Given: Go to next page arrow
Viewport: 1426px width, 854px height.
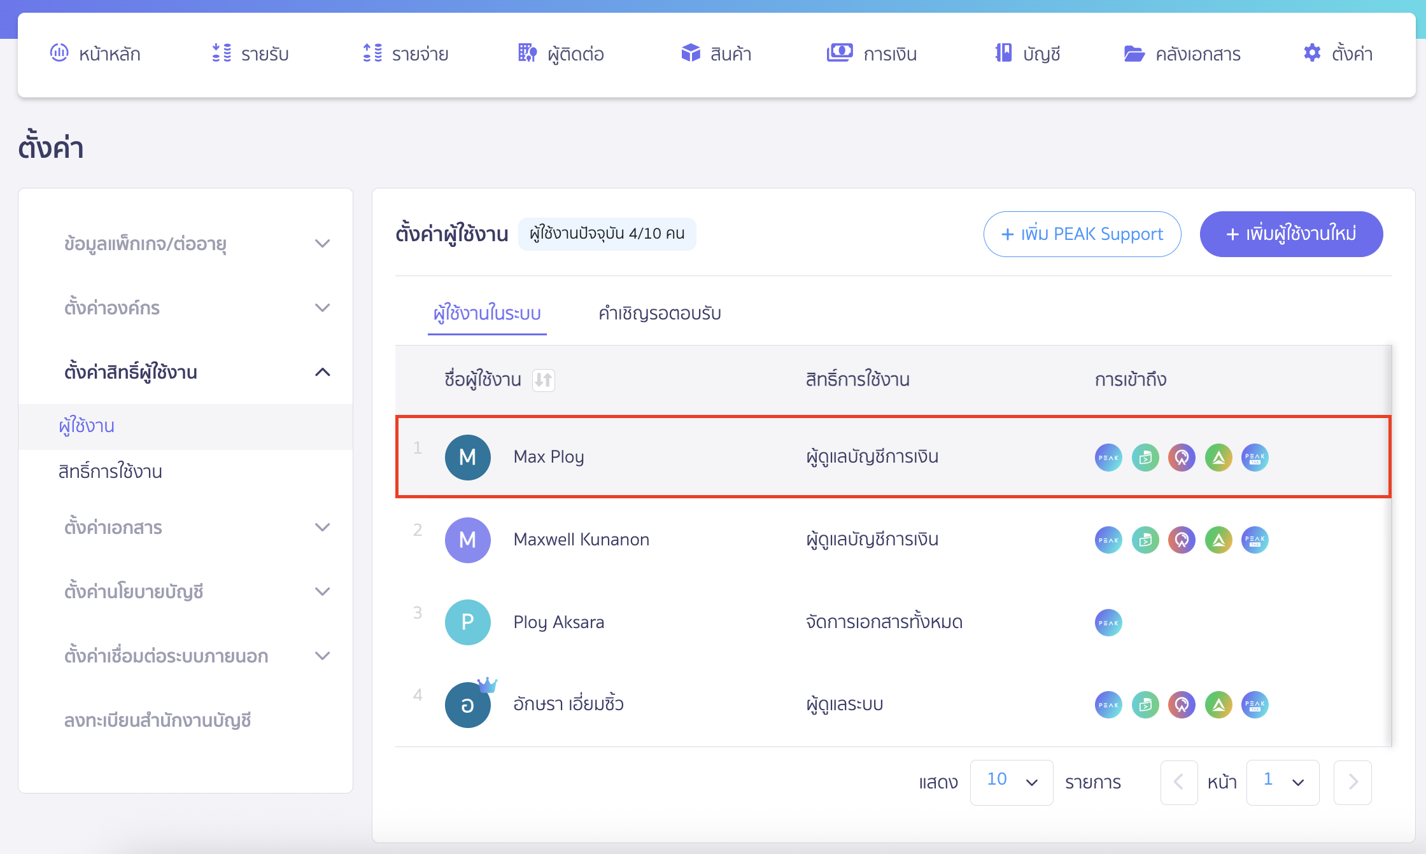Looking at the screenshot, I should [x=1353, y=781].
